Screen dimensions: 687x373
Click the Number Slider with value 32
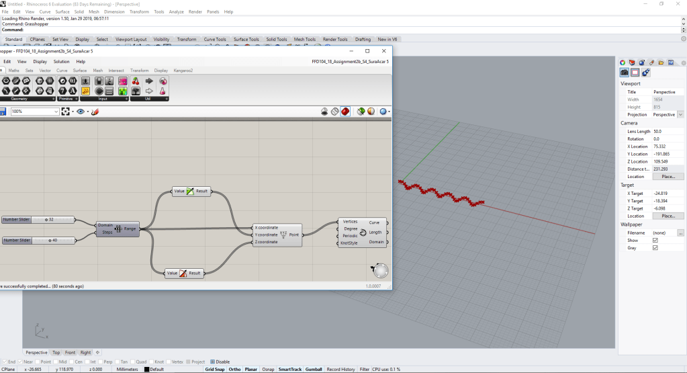37,220
